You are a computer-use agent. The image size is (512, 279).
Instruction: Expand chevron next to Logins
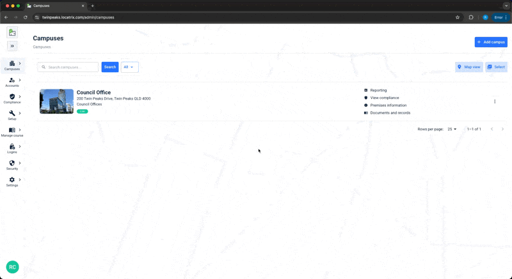pyautogui.click(x=20, y=146)
